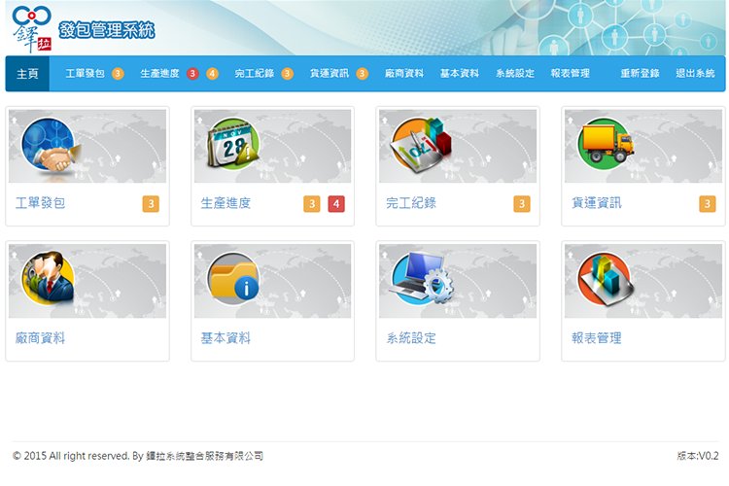The height and width of the screenshot is (486, 729).
Task: Open 基本資料 in navigation bar
Action: coord(460,74)
